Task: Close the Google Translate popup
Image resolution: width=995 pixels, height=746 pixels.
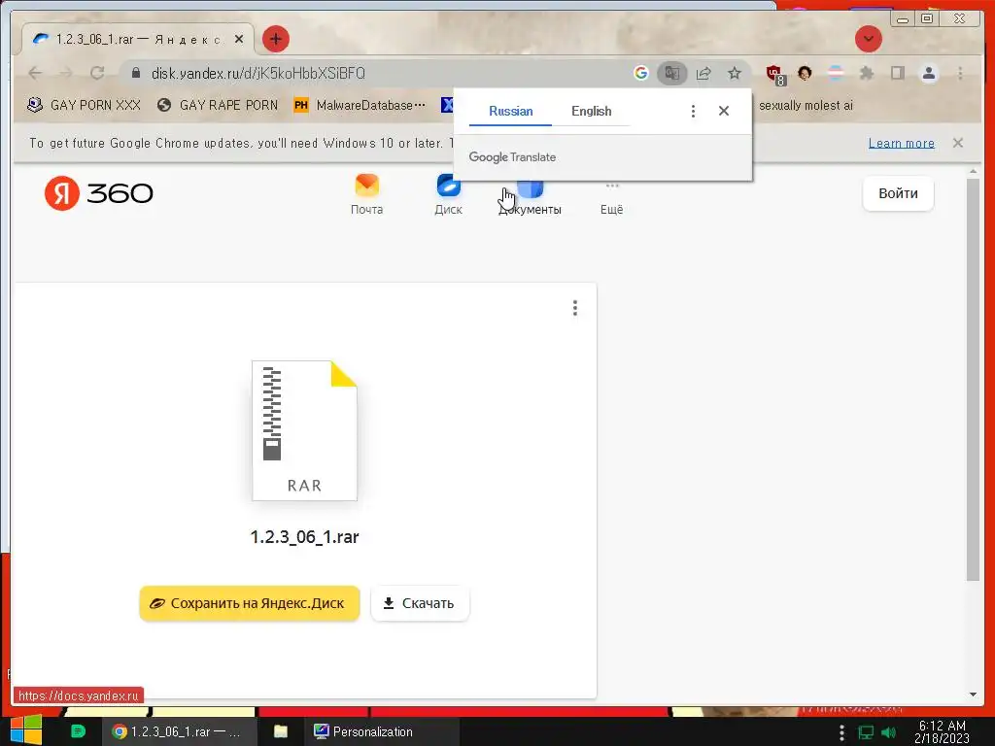Action: (723, 111)
